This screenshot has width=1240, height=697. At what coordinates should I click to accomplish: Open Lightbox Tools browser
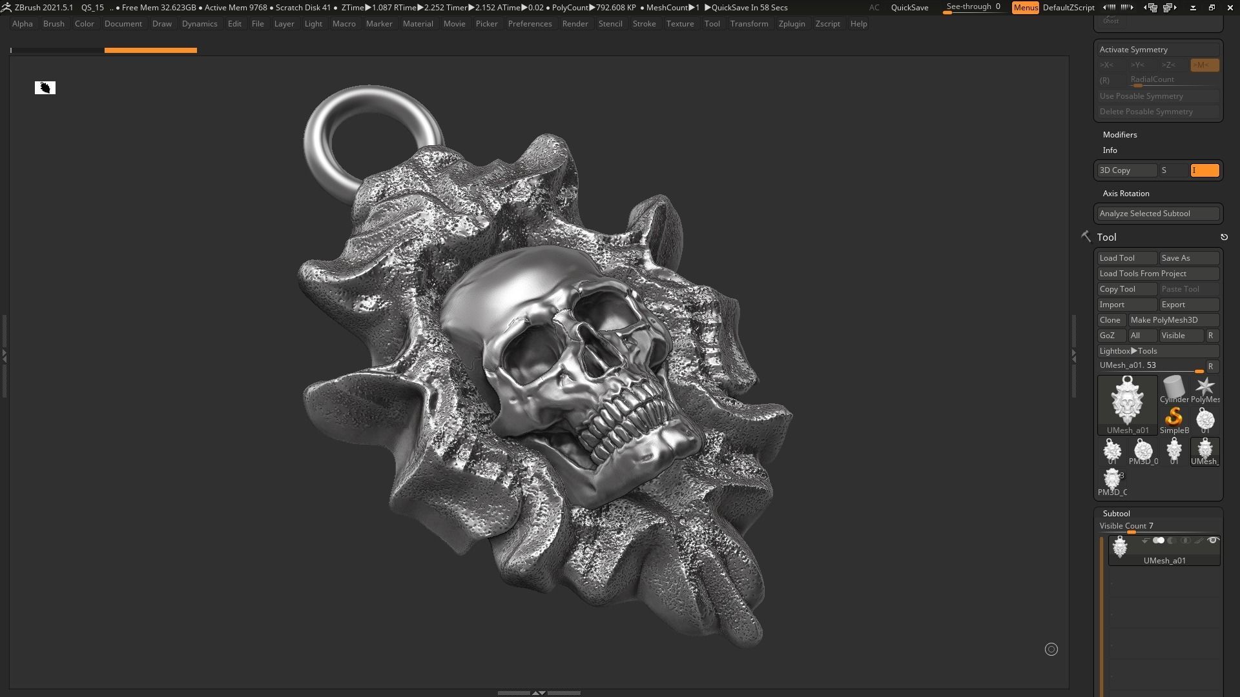pyautogui.click(x=1158, y=351)
